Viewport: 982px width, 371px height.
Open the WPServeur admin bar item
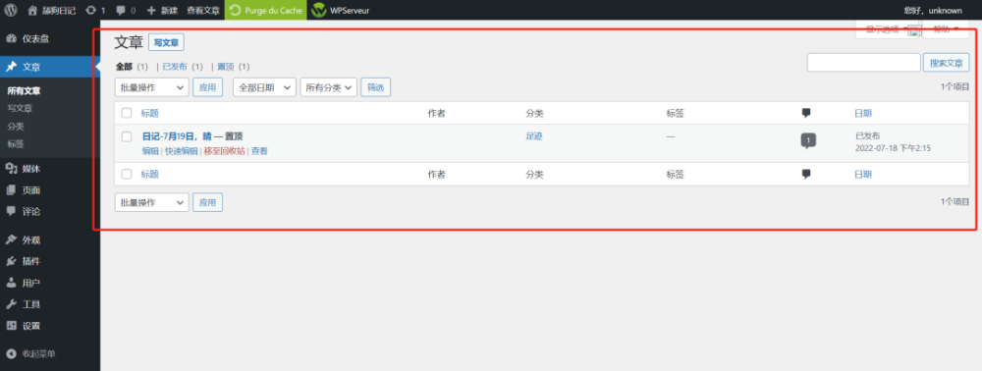(x=341, y=10)
